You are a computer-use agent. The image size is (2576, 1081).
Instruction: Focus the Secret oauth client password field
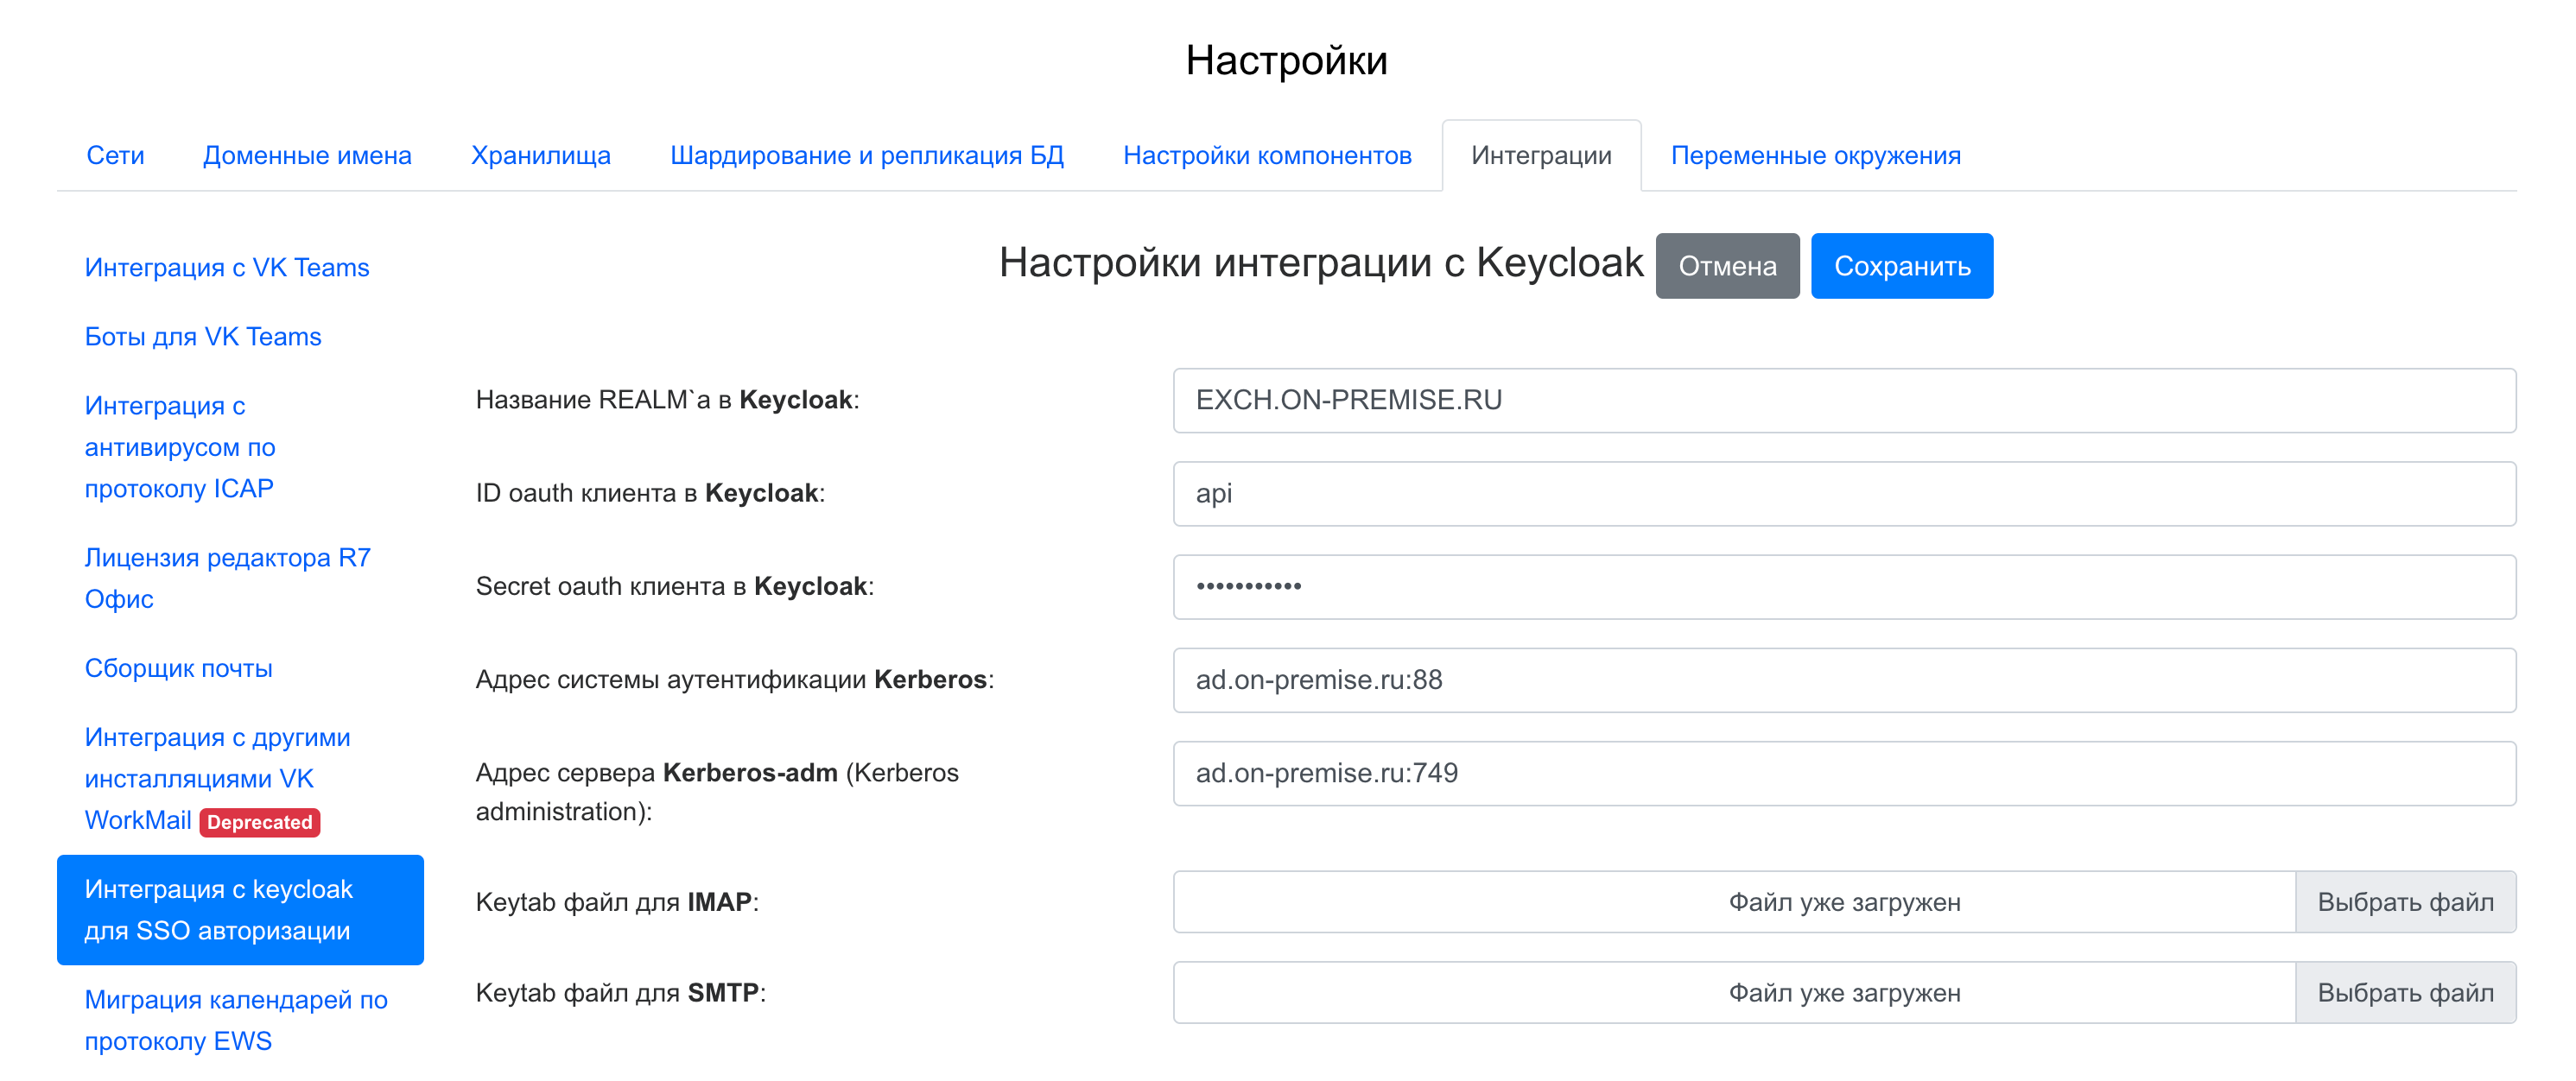(1843, 586)
